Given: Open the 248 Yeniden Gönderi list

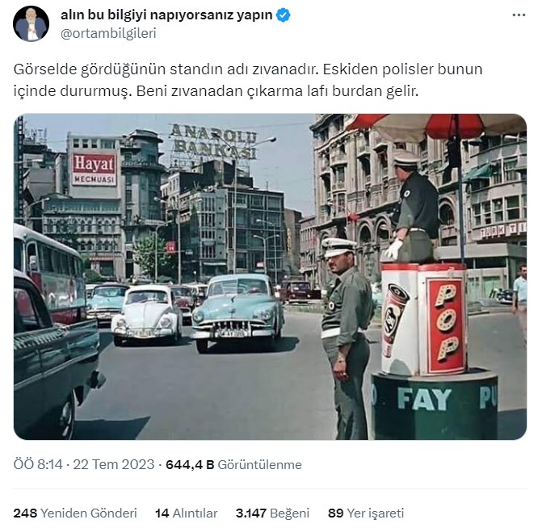Looking at the screenshot, I should coord(75,513).
